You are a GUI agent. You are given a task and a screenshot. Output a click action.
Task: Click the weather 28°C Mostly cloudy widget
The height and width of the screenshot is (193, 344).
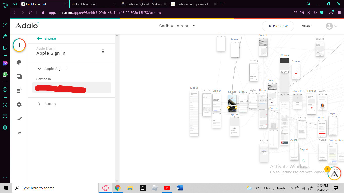click(x=266, y=188)
